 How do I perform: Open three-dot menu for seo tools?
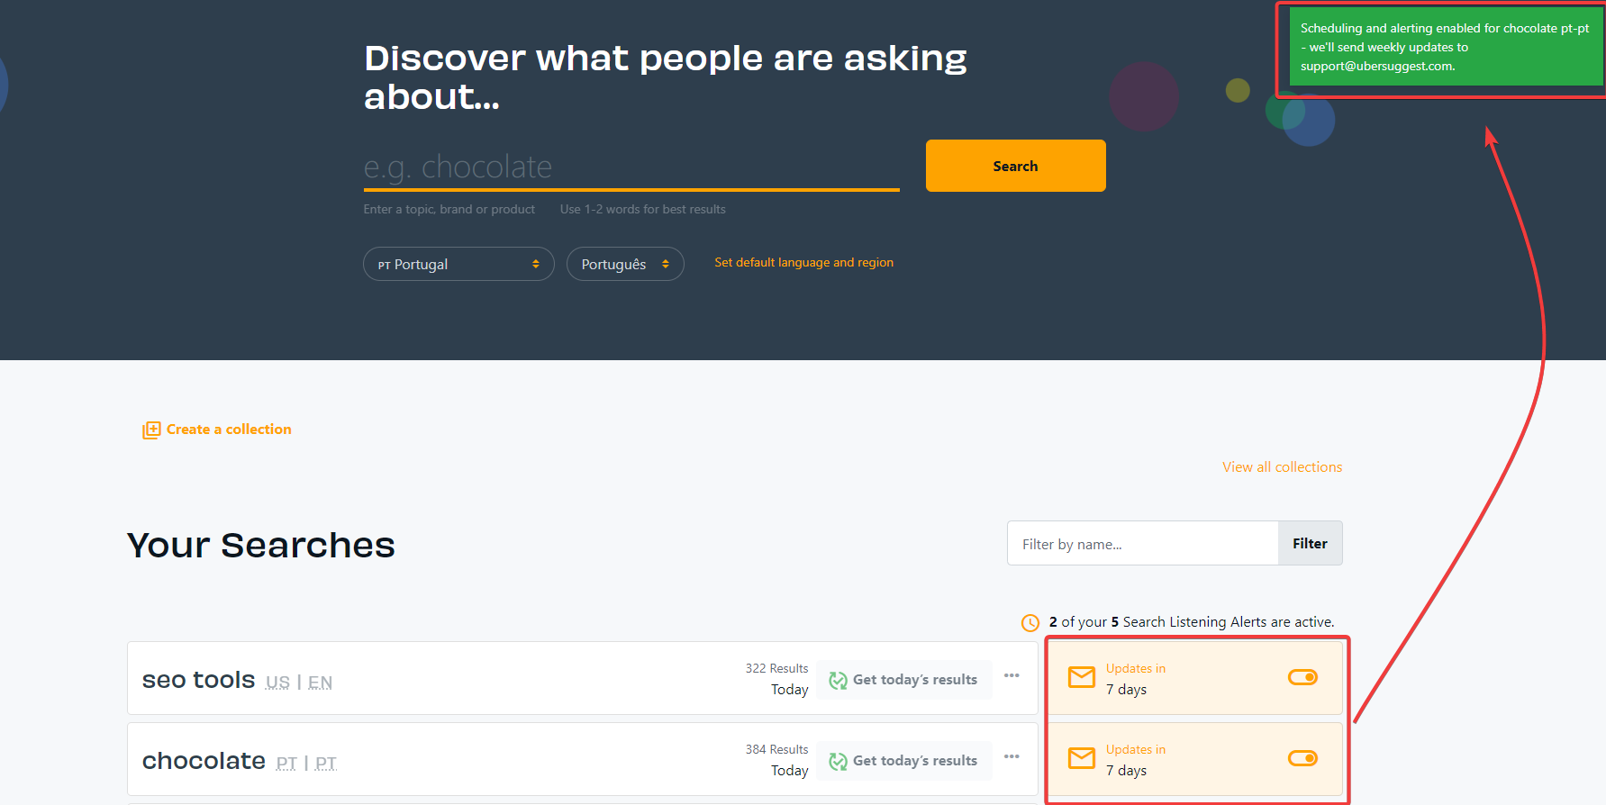point(1012,675)
